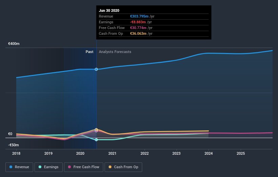Click the 2022 x-axis label
Image resolution: width=278 pixels, height=177 pixels.
click(x=145, y=153)
